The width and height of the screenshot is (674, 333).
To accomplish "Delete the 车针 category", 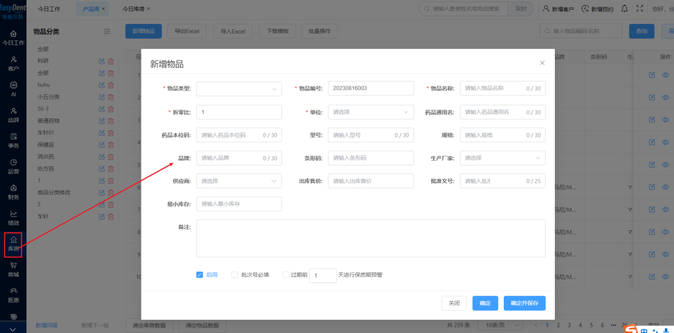I will (x=111, y=217).
